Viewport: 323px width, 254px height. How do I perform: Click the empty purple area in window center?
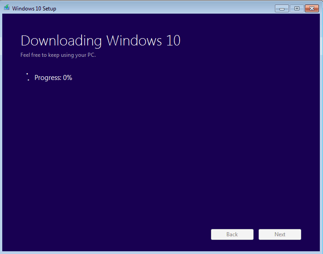(161, 150)
